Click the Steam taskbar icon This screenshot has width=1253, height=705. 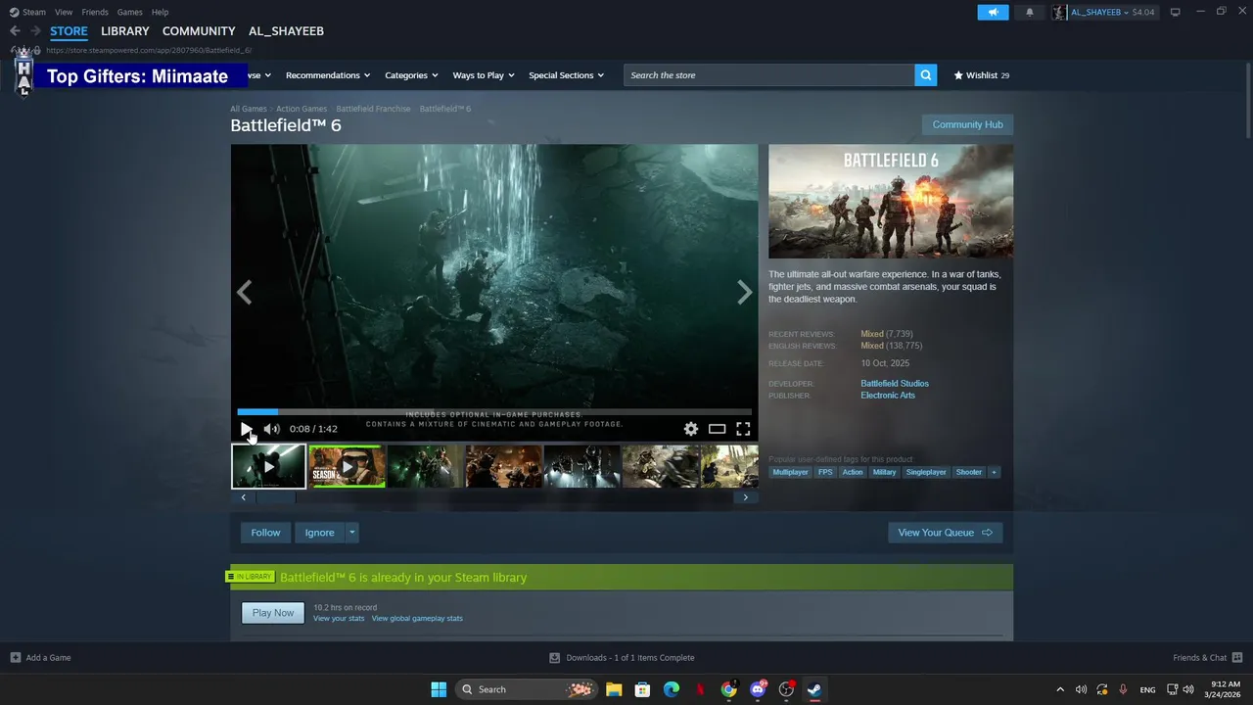point(814,689)
